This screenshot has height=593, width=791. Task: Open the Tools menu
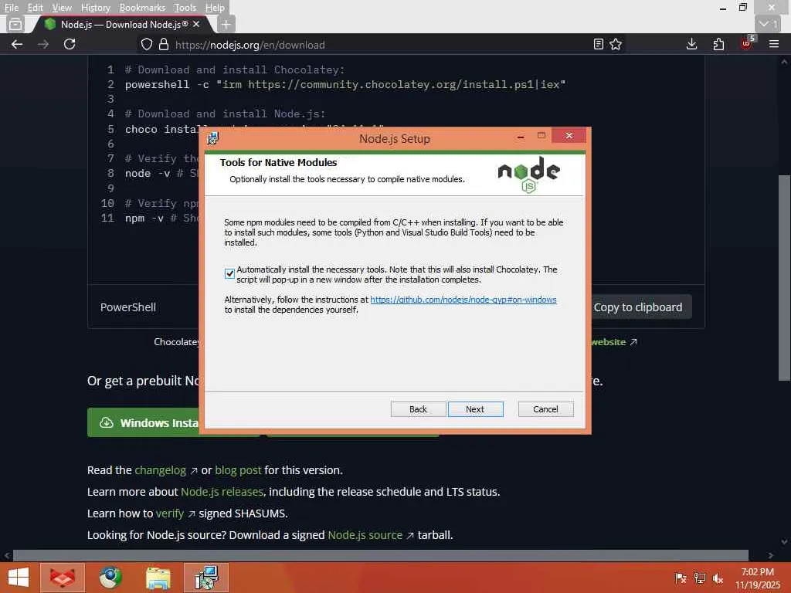tap(185, 8)
